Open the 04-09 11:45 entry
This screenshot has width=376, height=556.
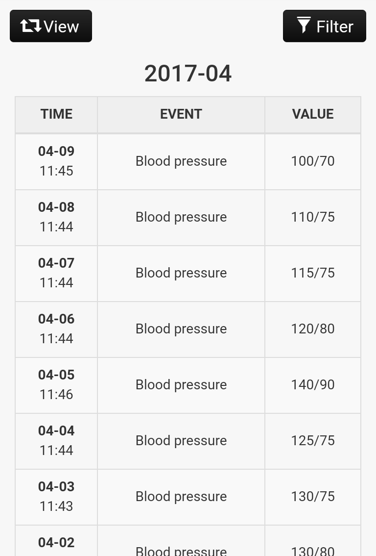tap(56, 161)
